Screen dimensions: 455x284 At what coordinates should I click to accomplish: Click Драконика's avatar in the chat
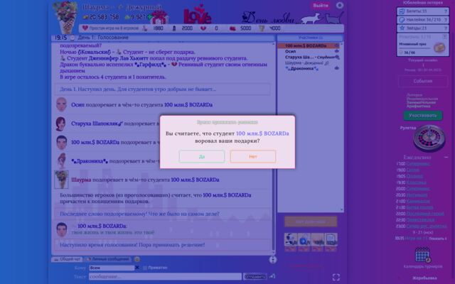pos(62,161)
